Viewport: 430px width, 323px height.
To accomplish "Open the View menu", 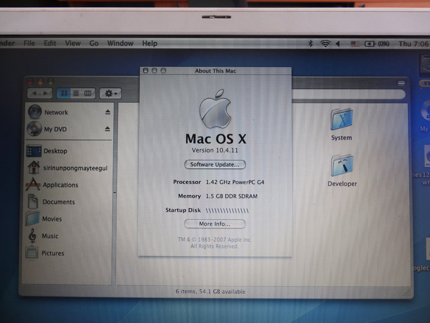I will [73, 43].
